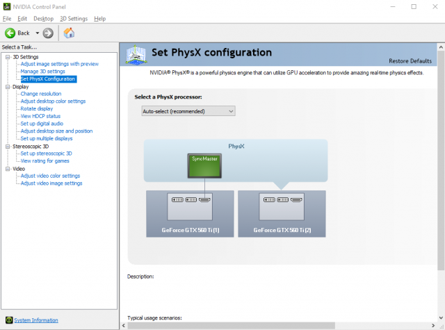Viewport: 445px width, 330px height.
Task: Open the Help menu
Action: tap(99, 18)
